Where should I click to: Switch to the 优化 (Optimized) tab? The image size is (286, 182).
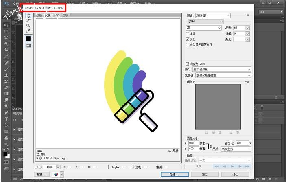[x=48, y=15]
